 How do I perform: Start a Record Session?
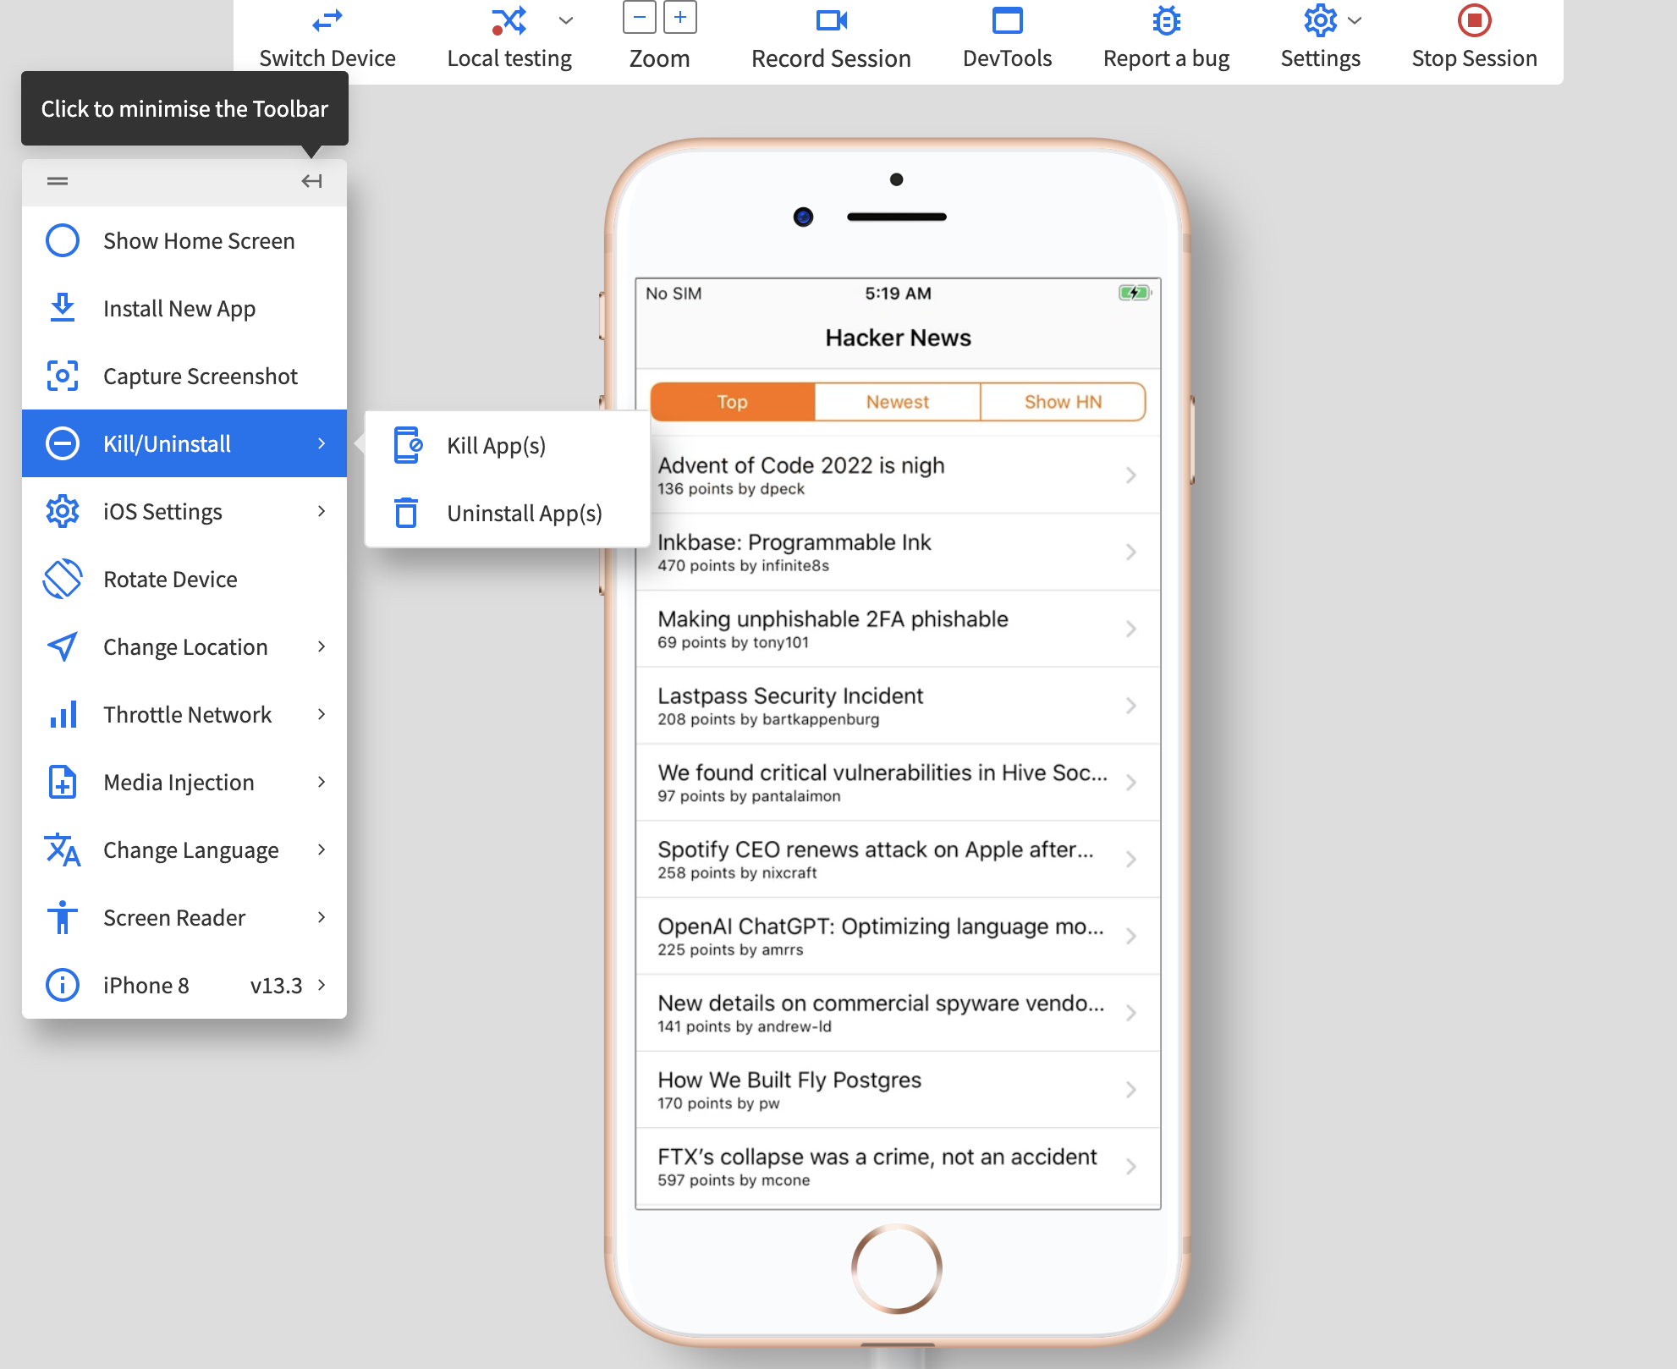pyautogui.click(x=831, y=20)
